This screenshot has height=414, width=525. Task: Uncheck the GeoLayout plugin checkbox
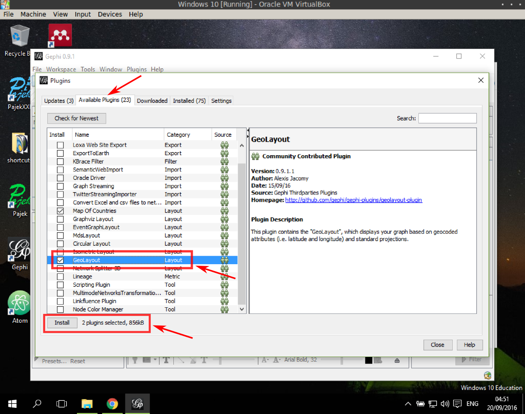tap(60, 260)
